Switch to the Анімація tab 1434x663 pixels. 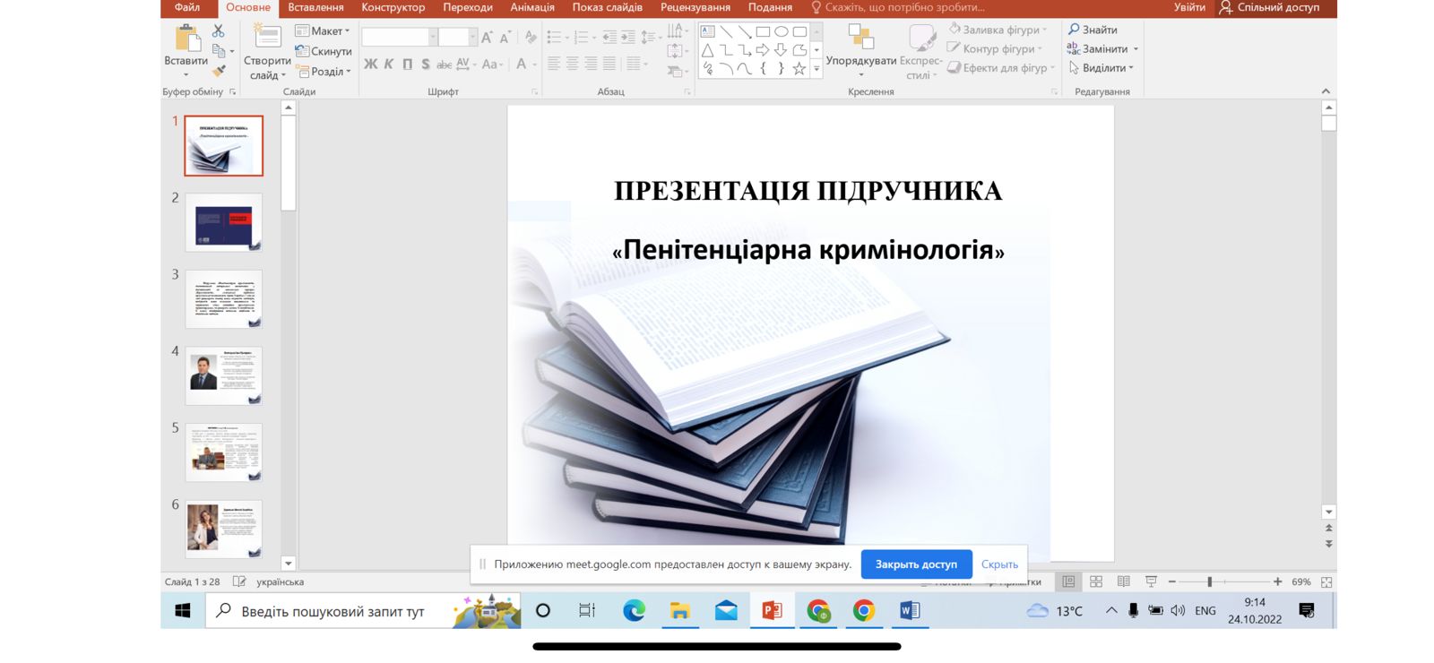coord(532,7)
